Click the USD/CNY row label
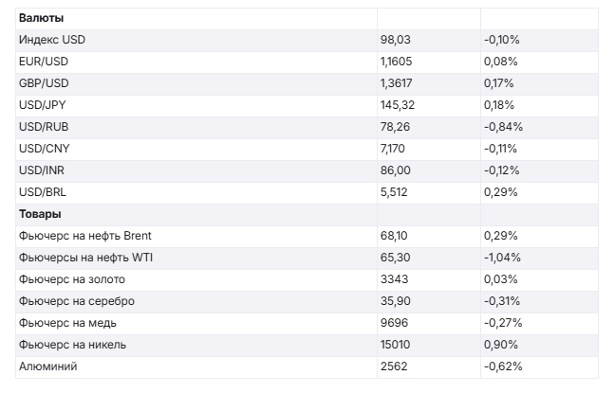Screen dimensions: 614x393 pos(45,149)
